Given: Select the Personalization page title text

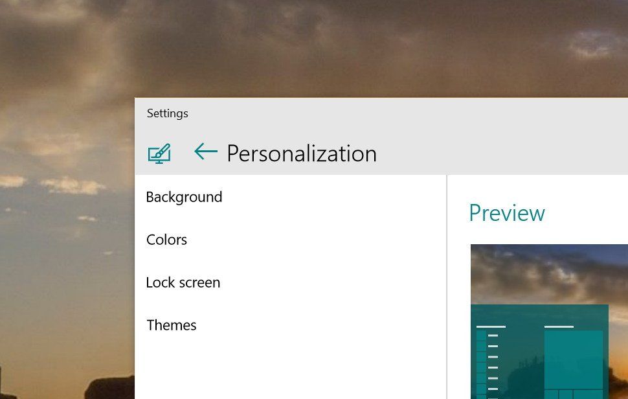Looking at the screenshot, I should (301, 154).
